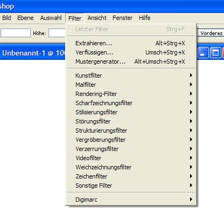Image resolution: width=224 pixels, height=213 pixels.
Task: Expand the Digimarc submenu
Action: pos(131,200)
